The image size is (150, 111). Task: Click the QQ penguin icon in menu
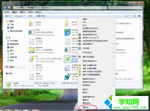tap(80, 57)
